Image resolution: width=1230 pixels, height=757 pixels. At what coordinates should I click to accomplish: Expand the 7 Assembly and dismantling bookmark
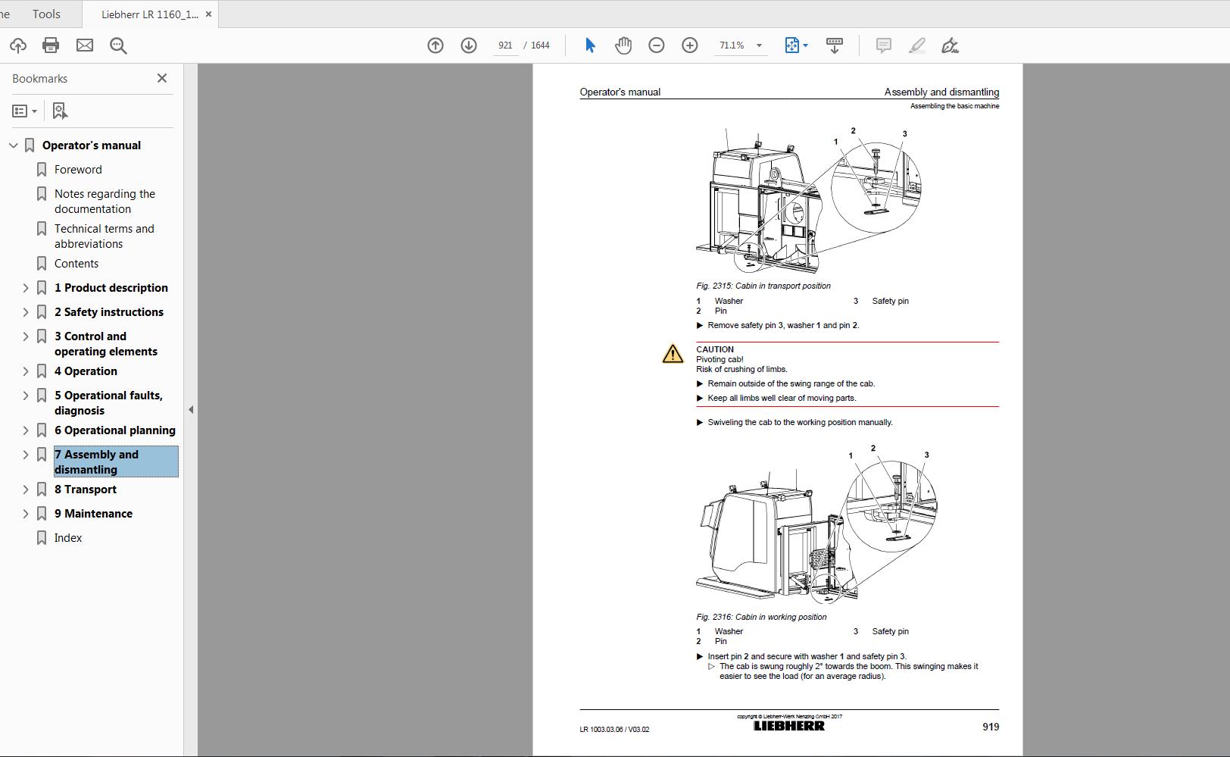(x=26, y=454)
